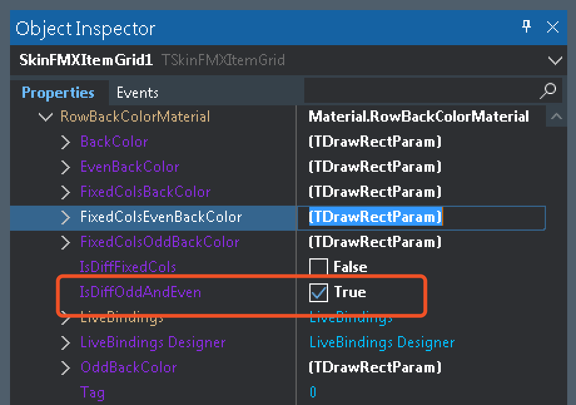The width and height of the screenshot is (576, 405).
Task: Switch to the Events tab
Action: [137, 93]
